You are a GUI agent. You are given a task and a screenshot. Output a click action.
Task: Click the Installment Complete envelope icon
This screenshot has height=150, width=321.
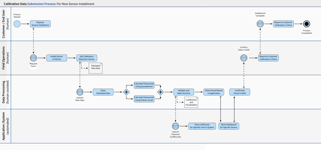260,24
